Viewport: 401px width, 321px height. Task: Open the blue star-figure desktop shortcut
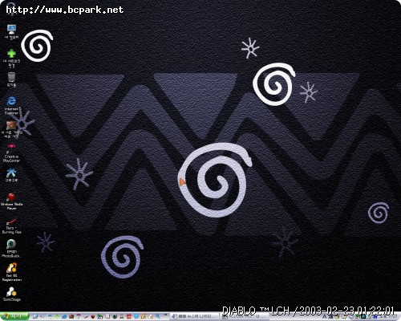pyautogui.click(x=11, y=175)
